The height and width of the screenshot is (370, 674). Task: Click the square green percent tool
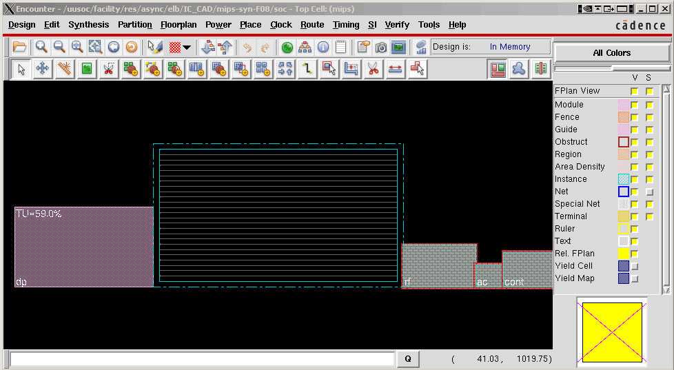[87, 69]
